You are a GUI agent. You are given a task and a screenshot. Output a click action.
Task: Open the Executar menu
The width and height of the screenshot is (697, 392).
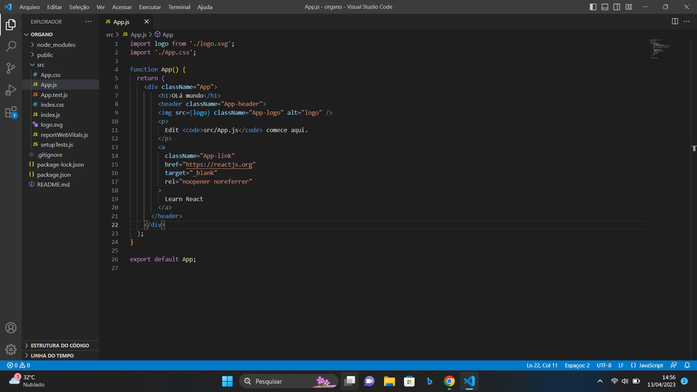point(150,7)
